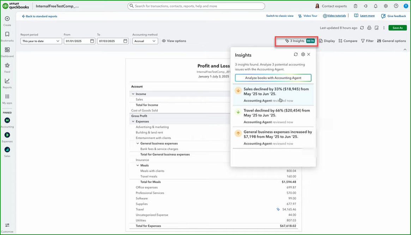Open the notifications bell

coord(376,6)
